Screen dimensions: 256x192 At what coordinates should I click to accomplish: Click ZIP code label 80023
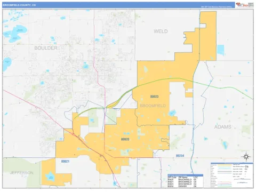154,97
